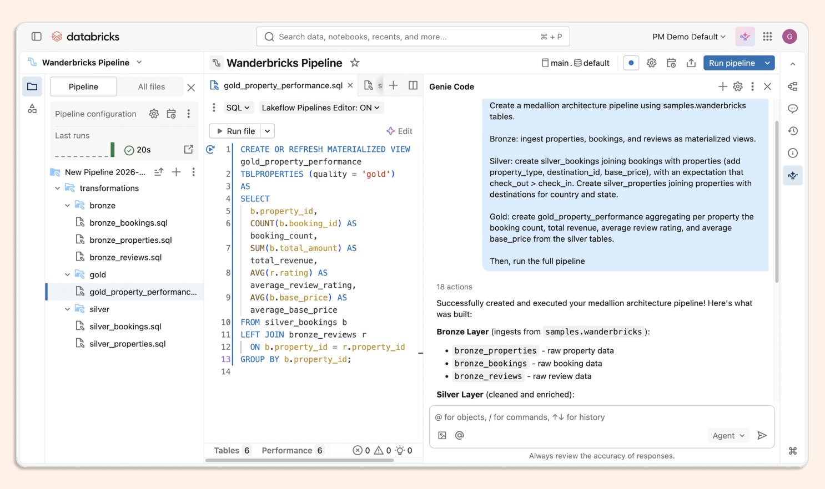The height and width of the screenshot is (489, 825).
Task: Collapse the bronze folder
Action: [x=67, y=206]
